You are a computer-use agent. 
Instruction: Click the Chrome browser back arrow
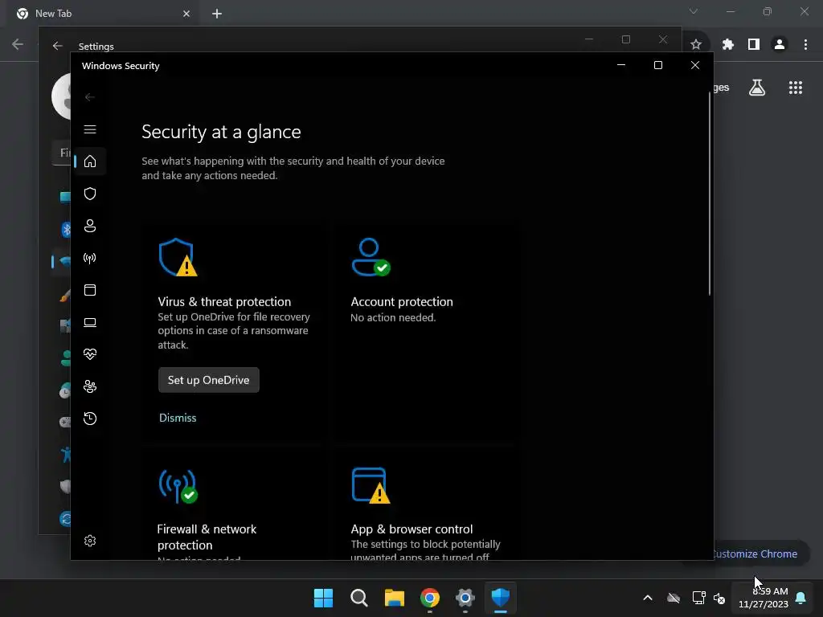click(18, 45)
